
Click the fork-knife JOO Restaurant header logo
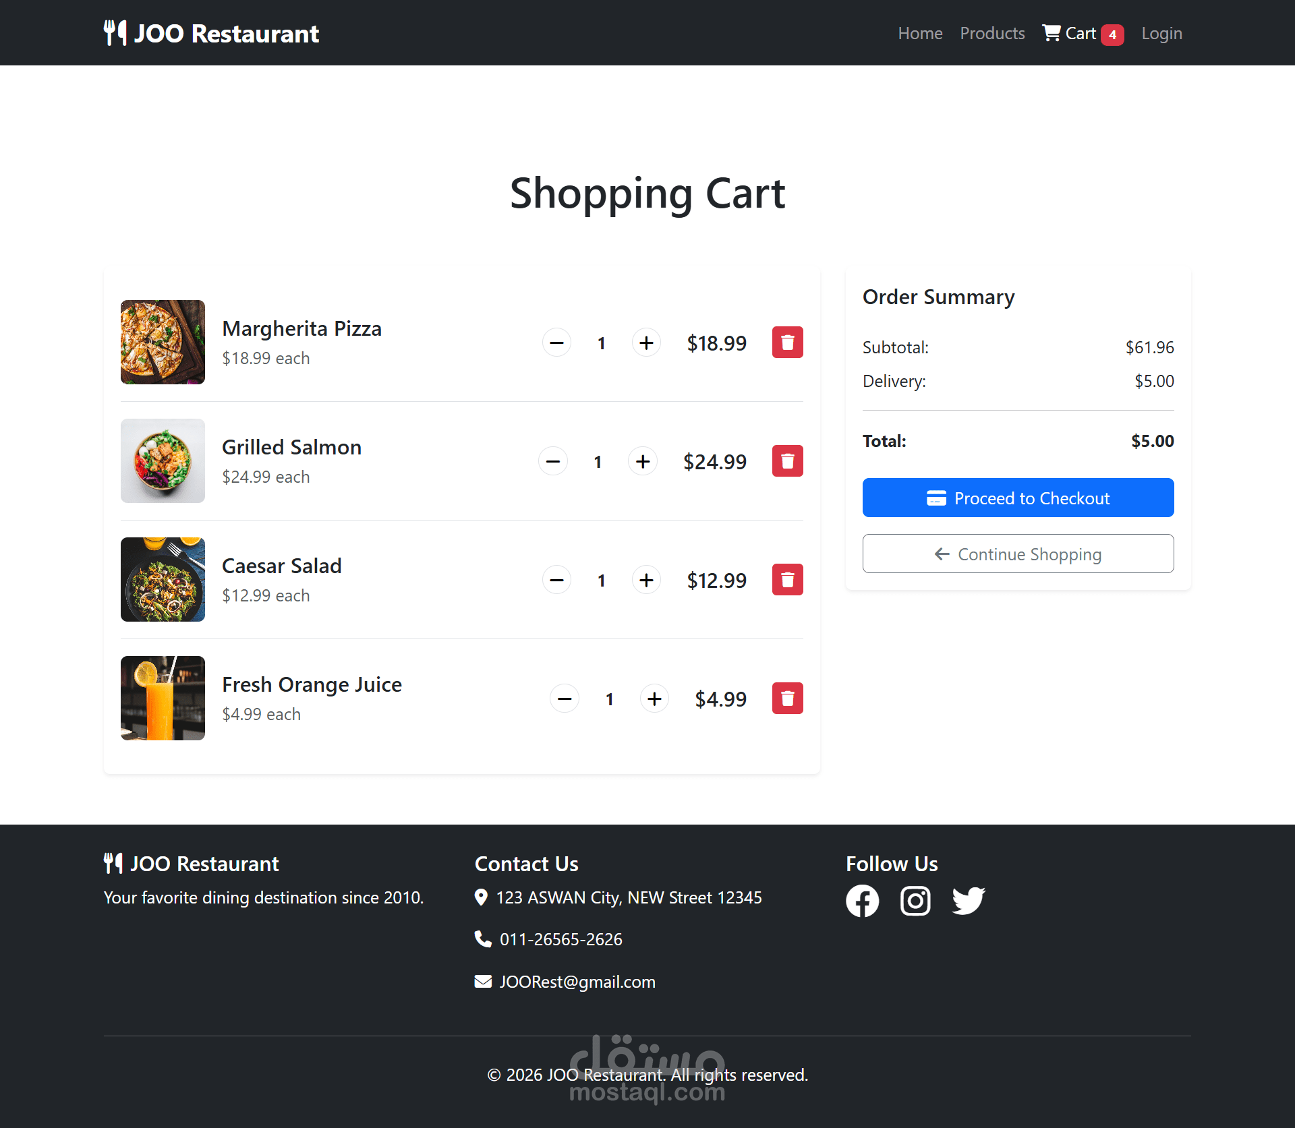(211, 33)
